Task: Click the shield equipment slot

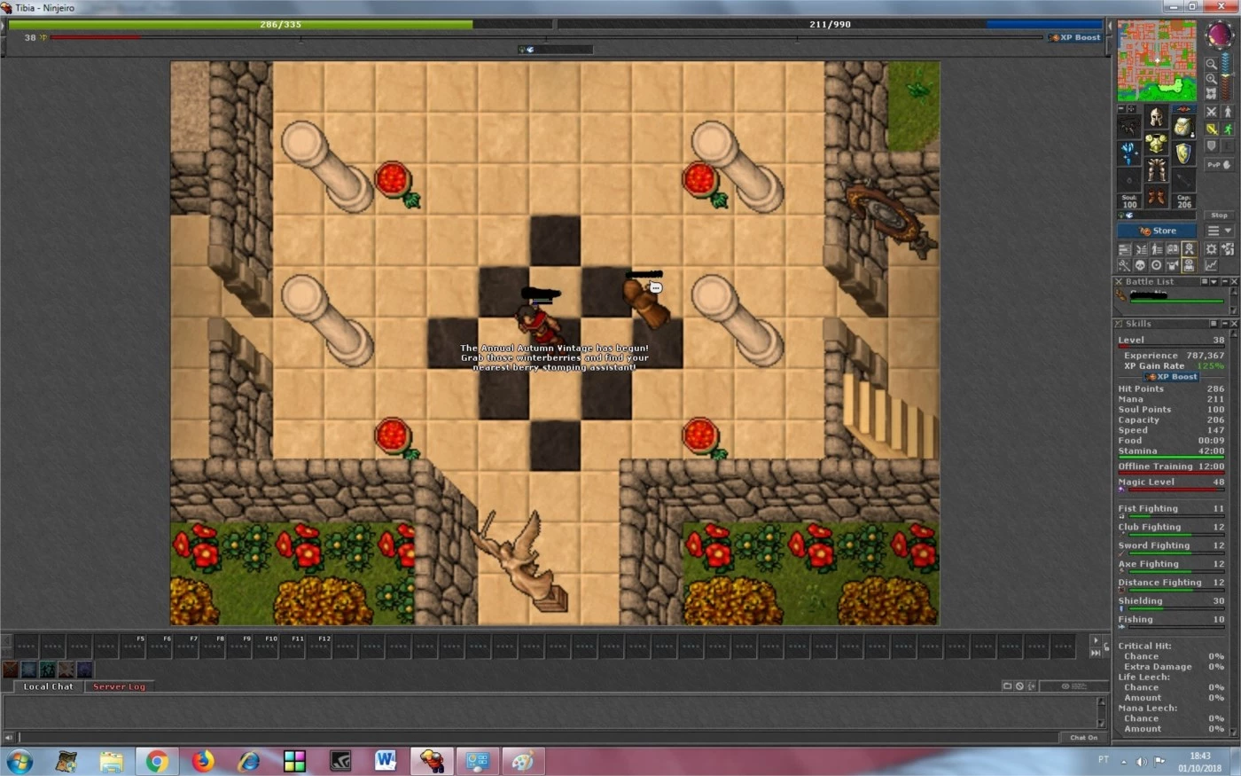Action: (1183, 153)
